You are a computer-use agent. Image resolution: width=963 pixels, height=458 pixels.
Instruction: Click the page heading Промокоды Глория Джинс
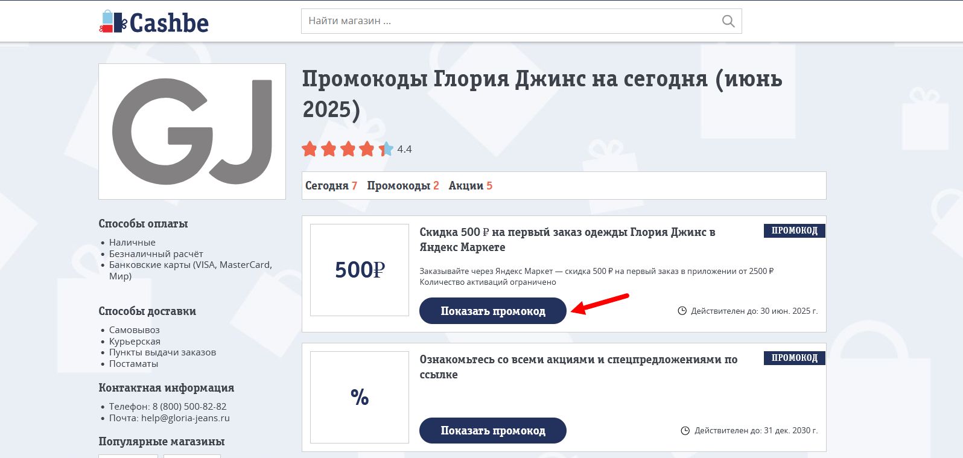pyautogui.click(x=542, y=94)
